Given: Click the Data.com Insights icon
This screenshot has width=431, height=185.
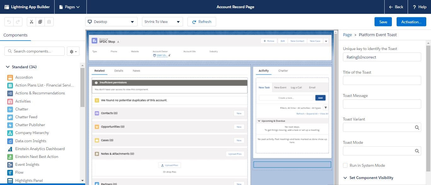Looking at the screenshot, I should (10, 141).
